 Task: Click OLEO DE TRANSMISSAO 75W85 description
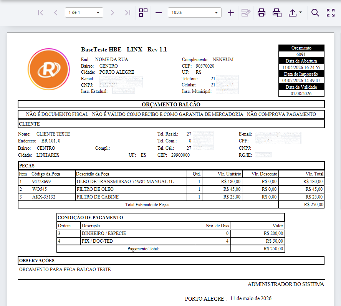125,182
